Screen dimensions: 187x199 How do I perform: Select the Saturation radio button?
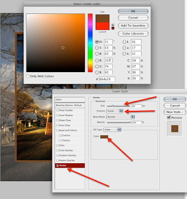click(x=97, y=48)
